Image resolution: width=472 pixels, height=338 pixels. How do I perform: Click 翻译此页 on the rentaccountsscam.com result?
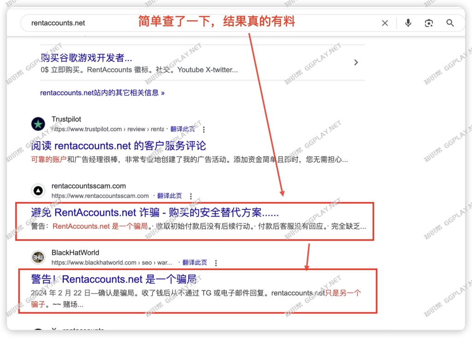click(170, 196)
